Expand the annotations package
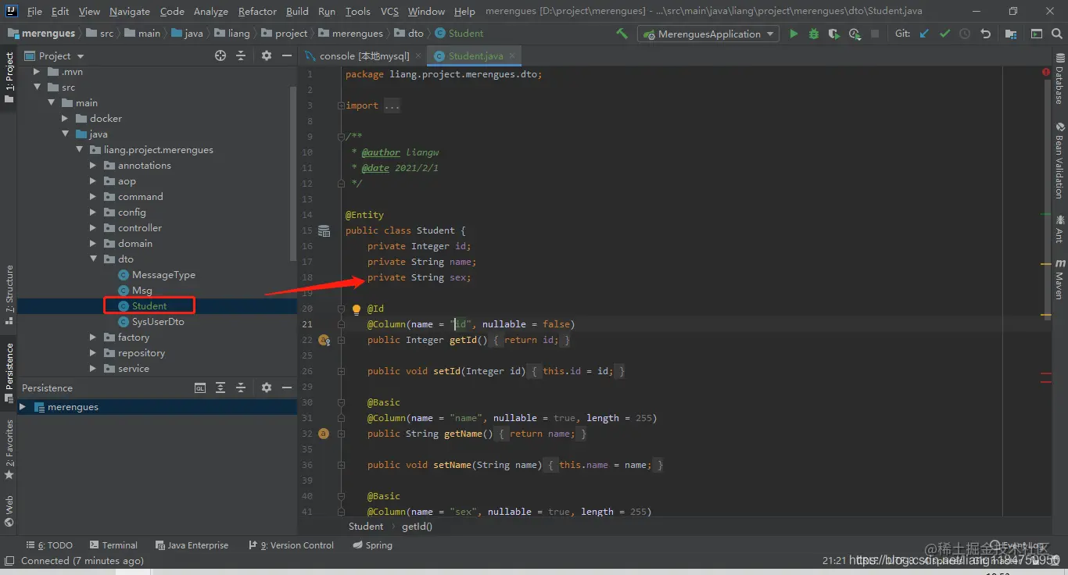This screenshot has height=575, width=1068. point(93,166)
